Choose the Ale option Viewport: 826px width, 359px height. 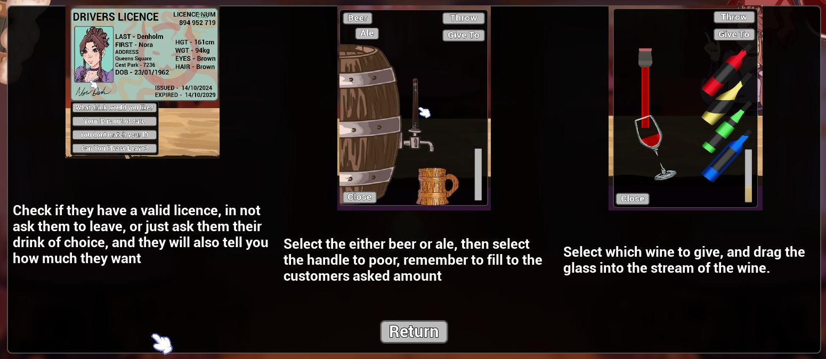point(367,34)
